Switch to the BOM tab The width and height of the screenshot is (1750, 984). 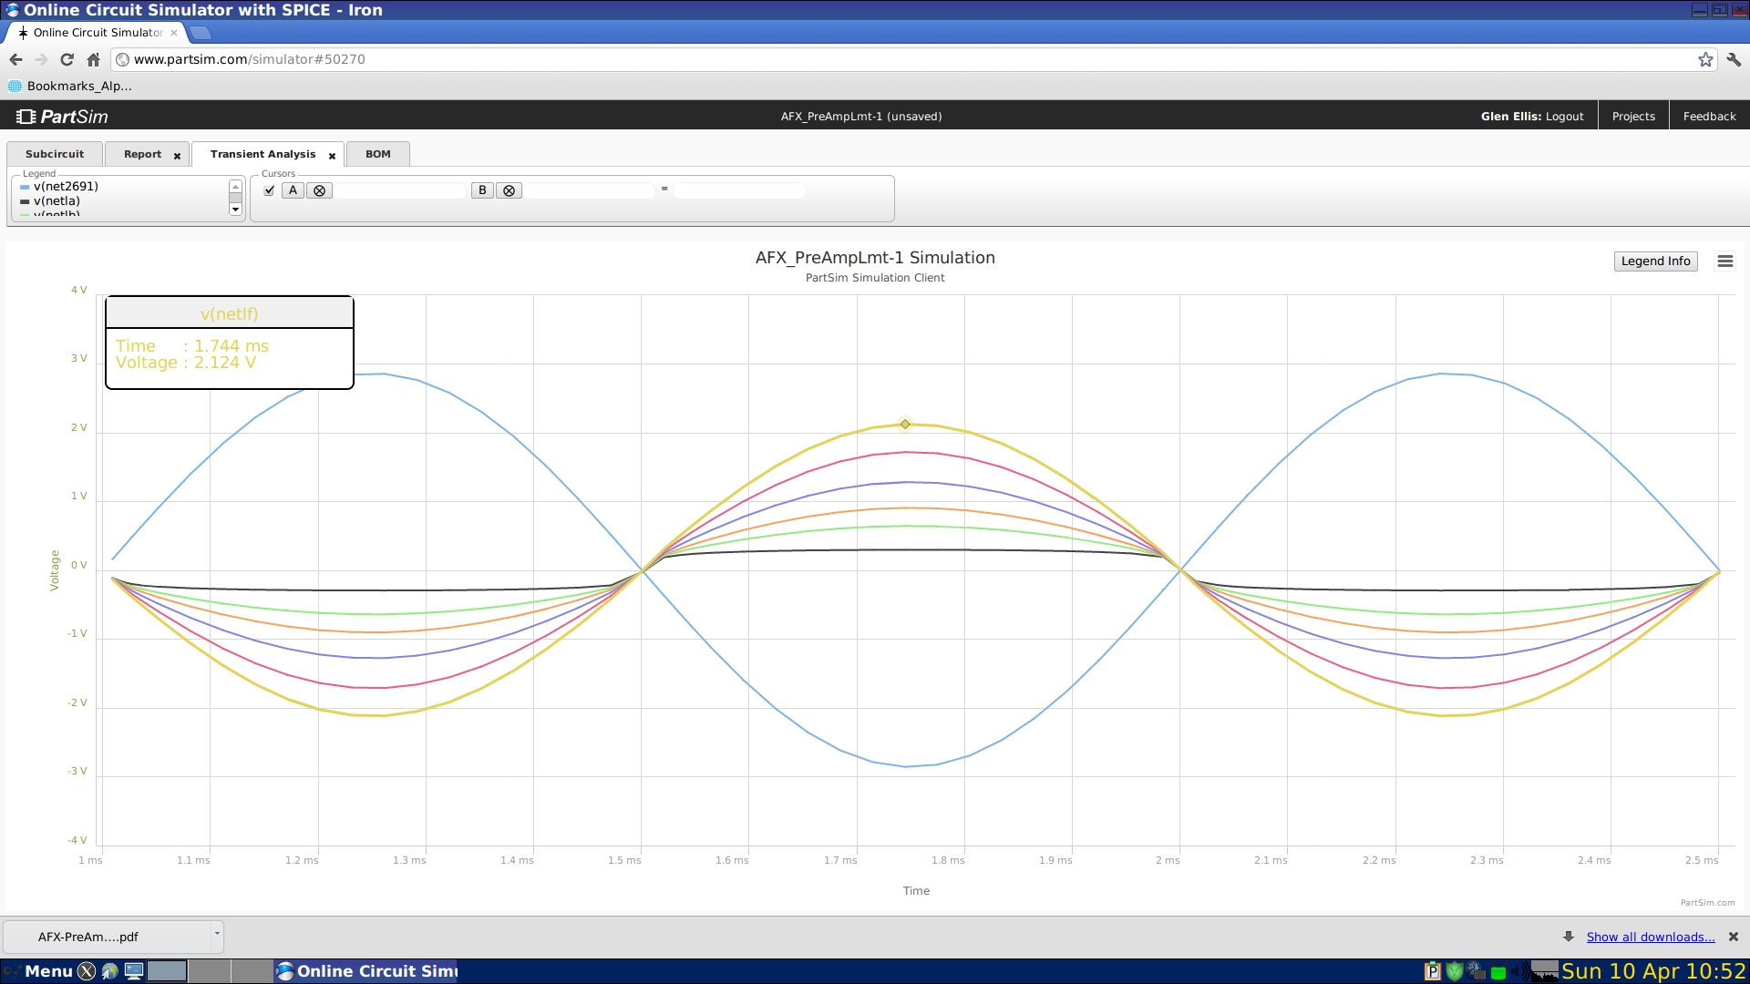tap(378, 154)
